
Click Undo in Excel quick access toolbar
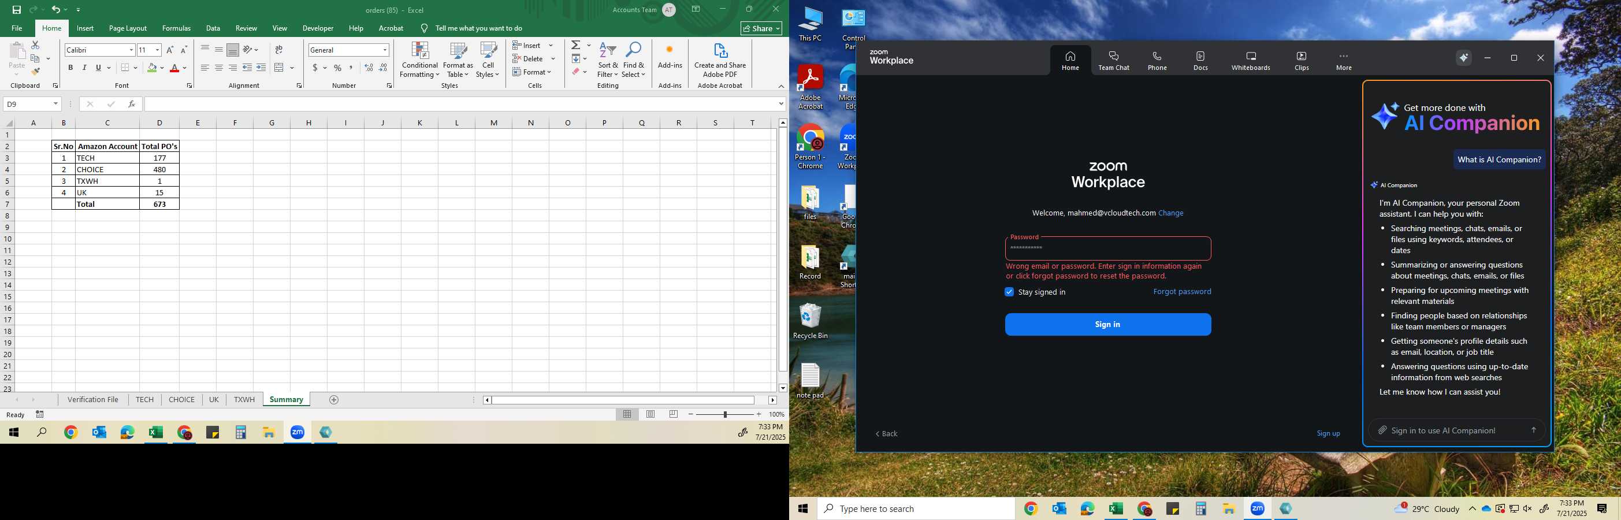pyautogui.click(x=55, y=10)
